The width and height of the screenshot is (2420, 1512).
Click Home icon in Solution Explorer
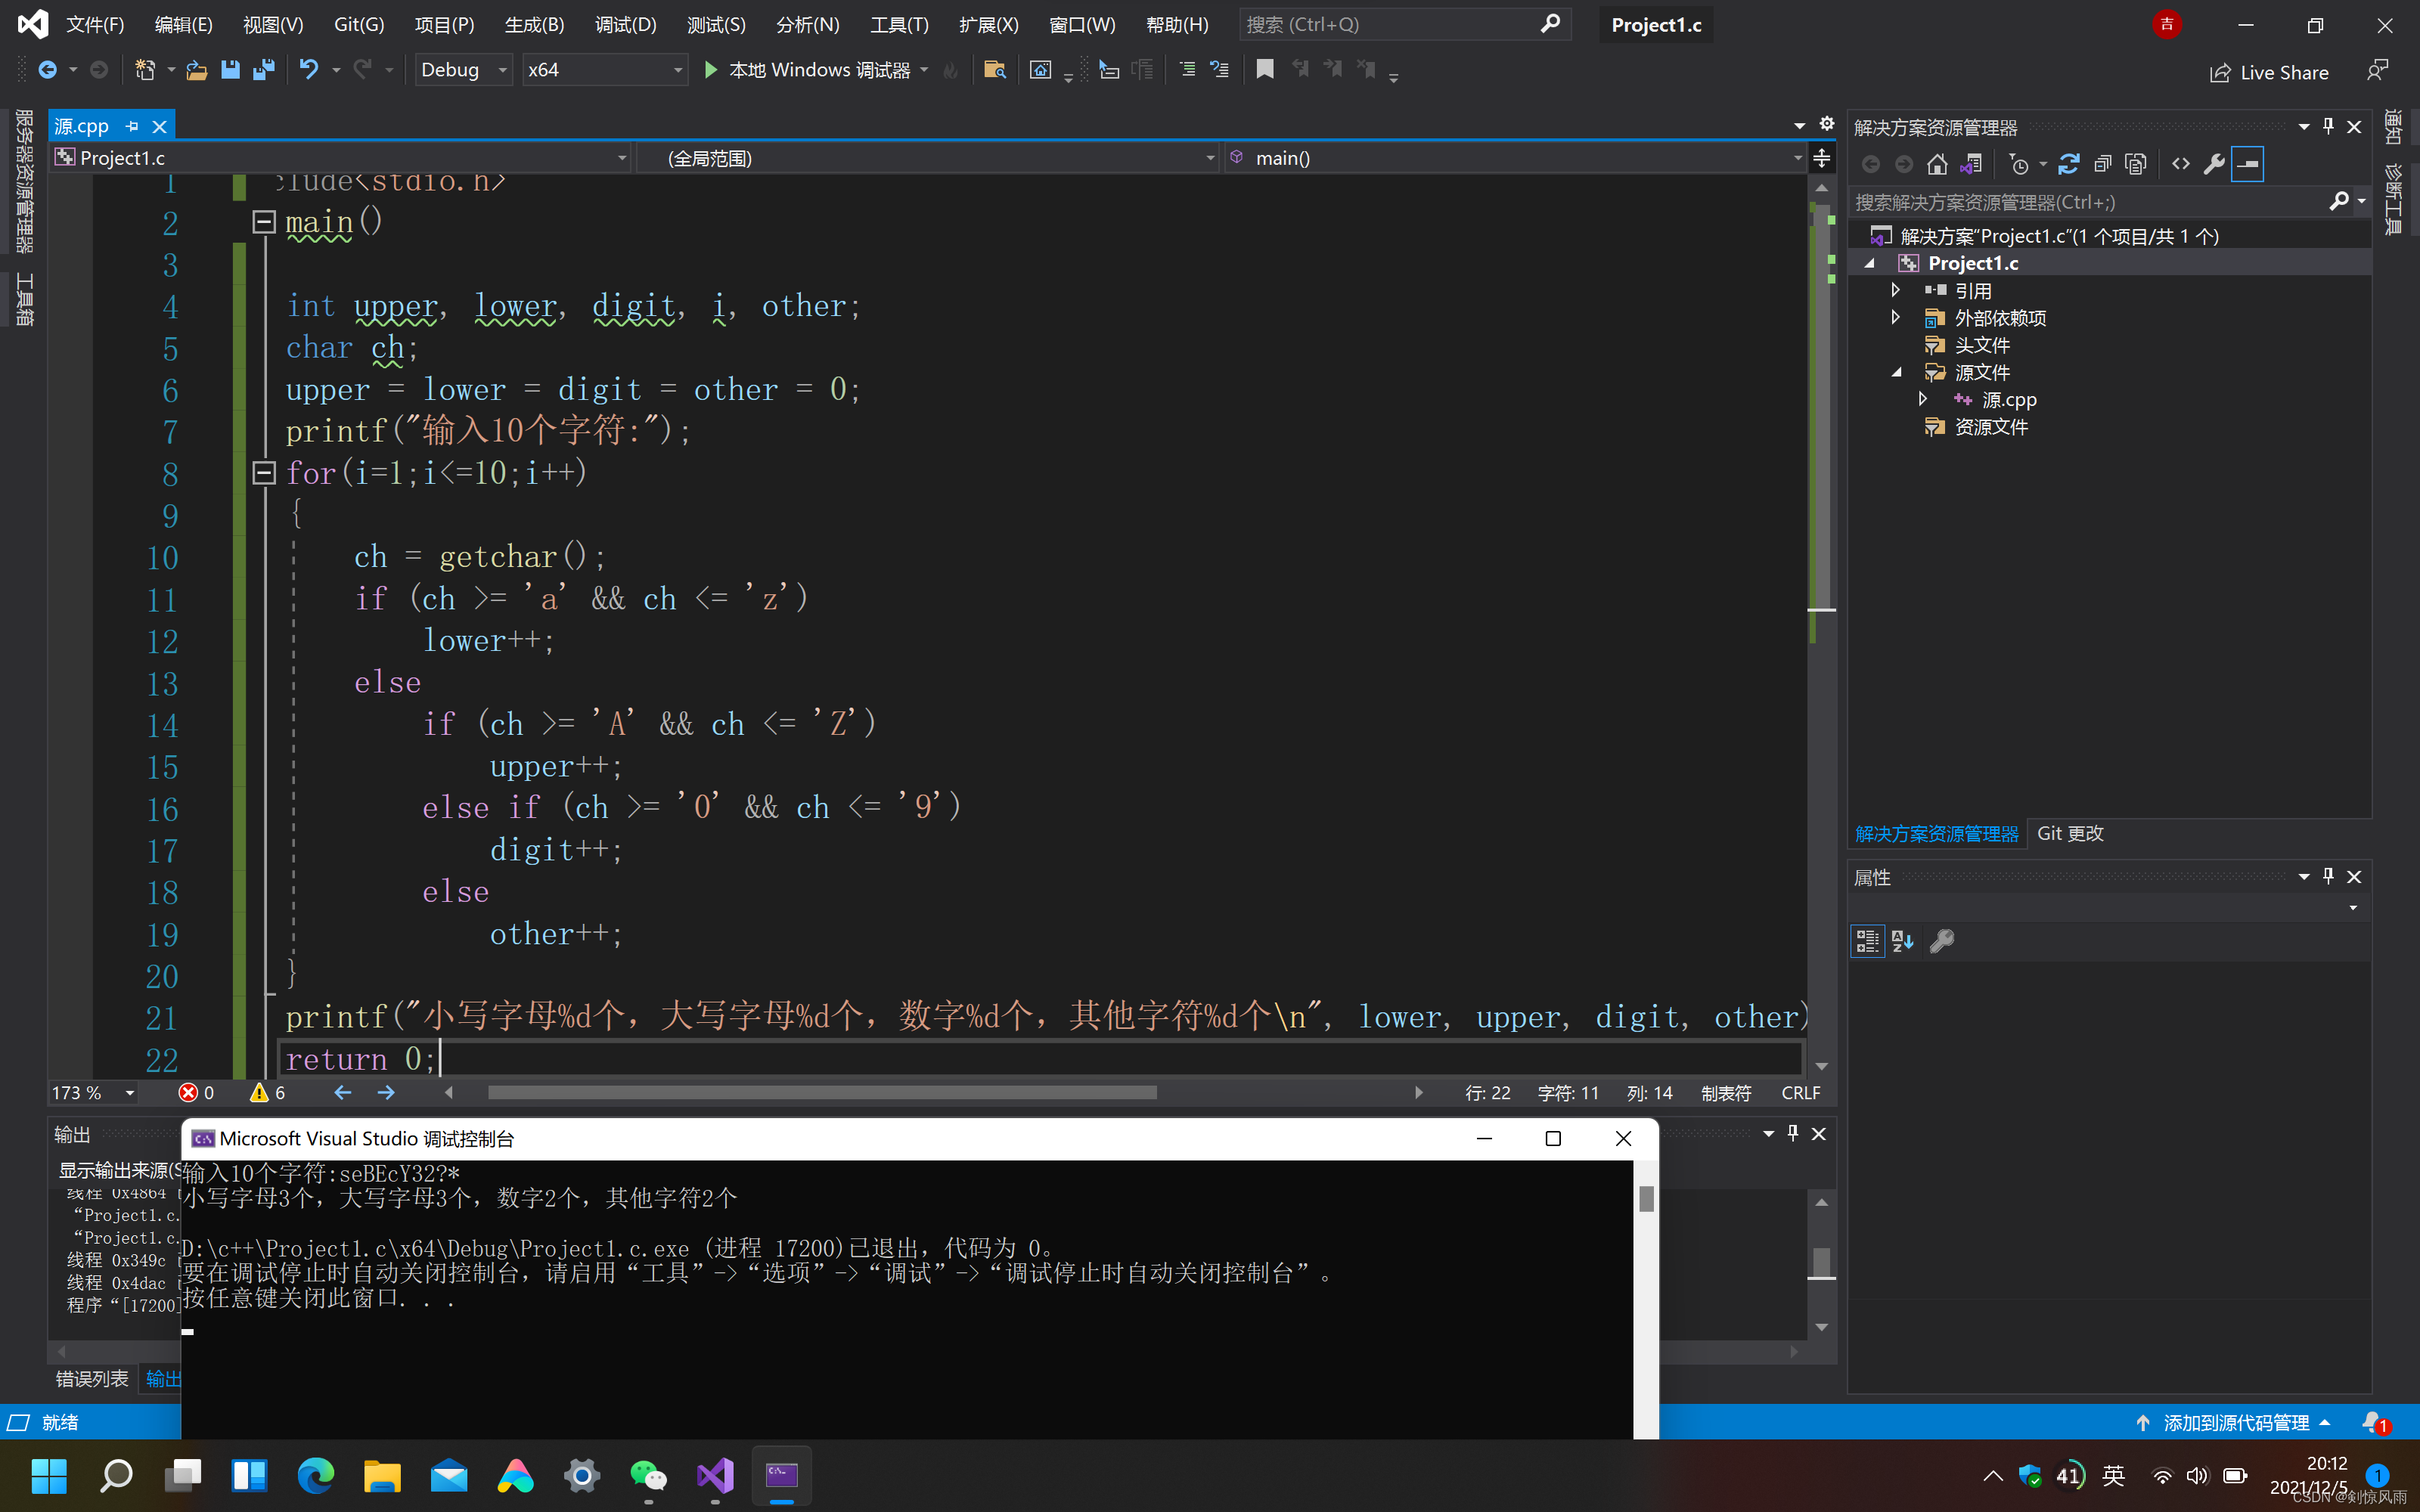pyautogui.click(x=1937, y=164)
